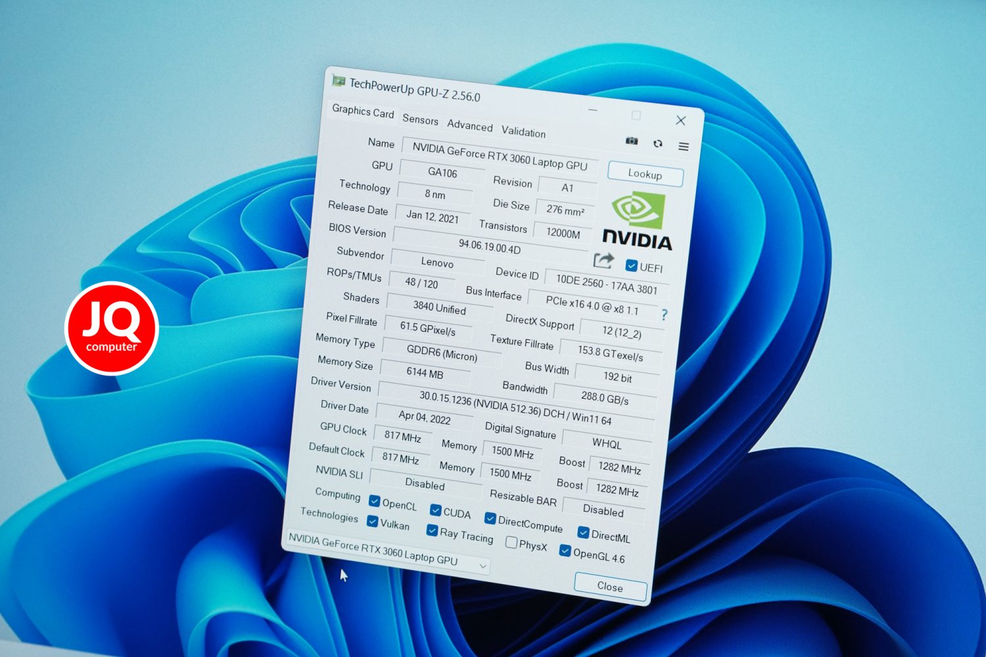Click the camera screenshot icon
The width and height of the screenshot is (986, 657).
pos(632,141)
